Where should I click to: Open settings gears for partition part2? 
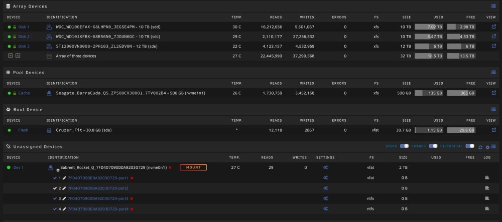click(326, 188)
